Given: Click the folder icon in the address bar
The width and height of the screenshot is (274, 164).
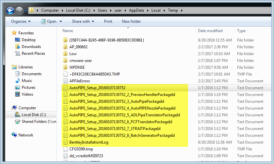Looking at the screenshot, I should [x=31, y=10].
